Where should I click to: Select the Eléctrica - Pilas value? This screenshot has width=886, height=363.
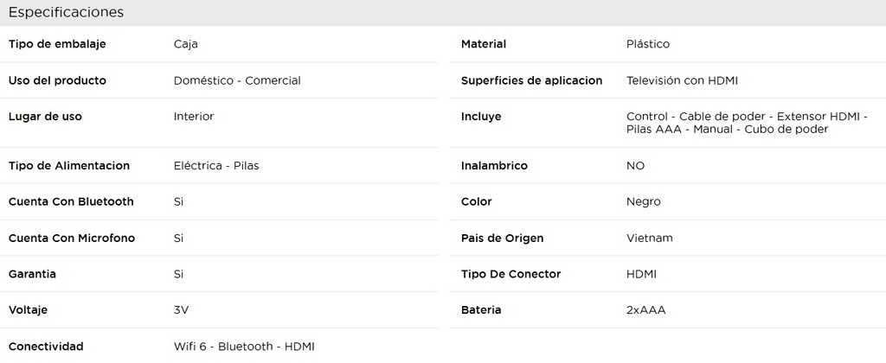tap(216, 166)
